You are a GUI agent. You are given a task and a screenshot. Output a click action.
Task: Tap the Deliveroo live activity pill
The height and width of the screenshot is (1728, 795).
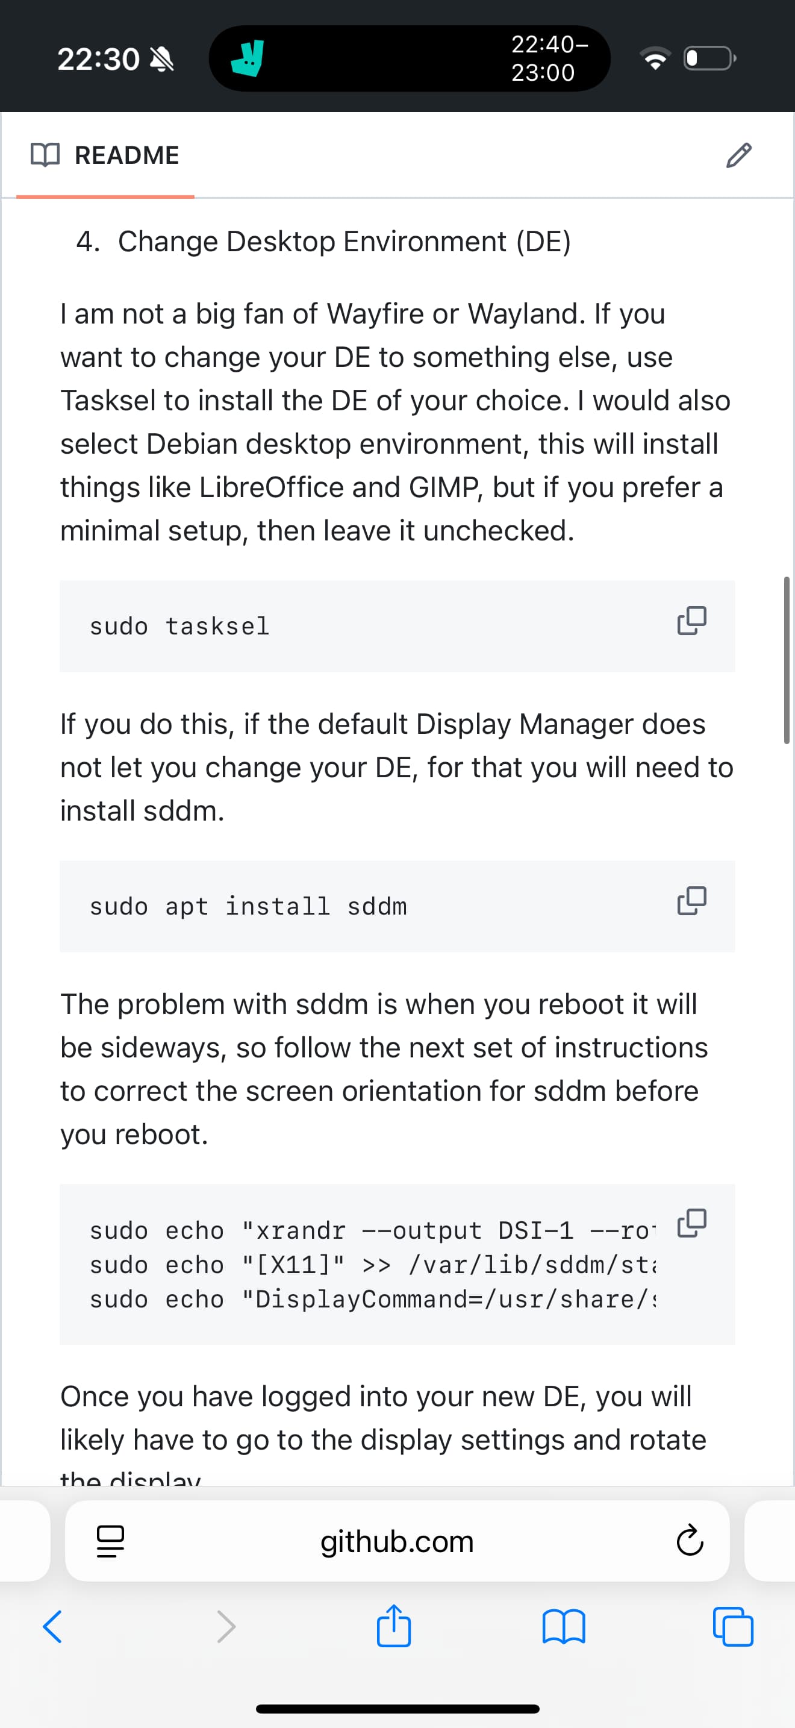point(409,58)
